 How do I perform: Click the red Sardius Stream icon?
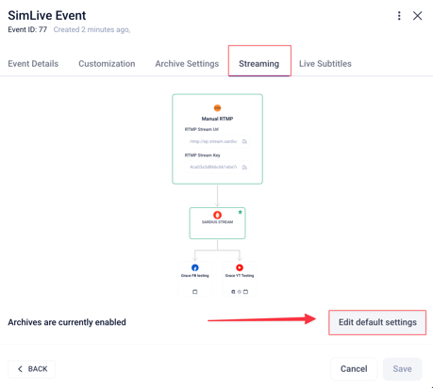217,215
